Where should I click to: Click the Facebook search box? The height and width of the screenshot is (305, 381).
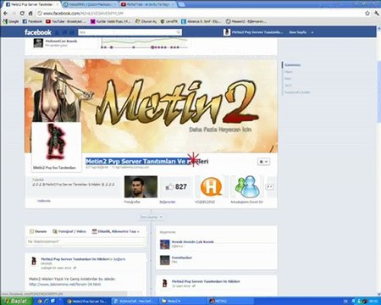[130, 32]
